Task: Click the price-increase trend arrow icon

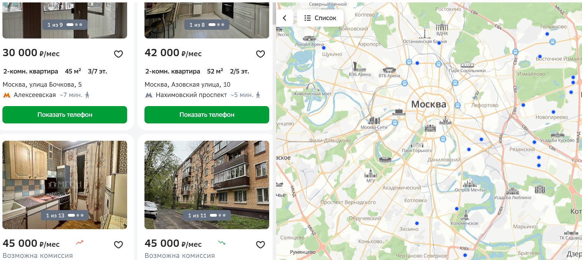Action: click(x=80, y=243)
